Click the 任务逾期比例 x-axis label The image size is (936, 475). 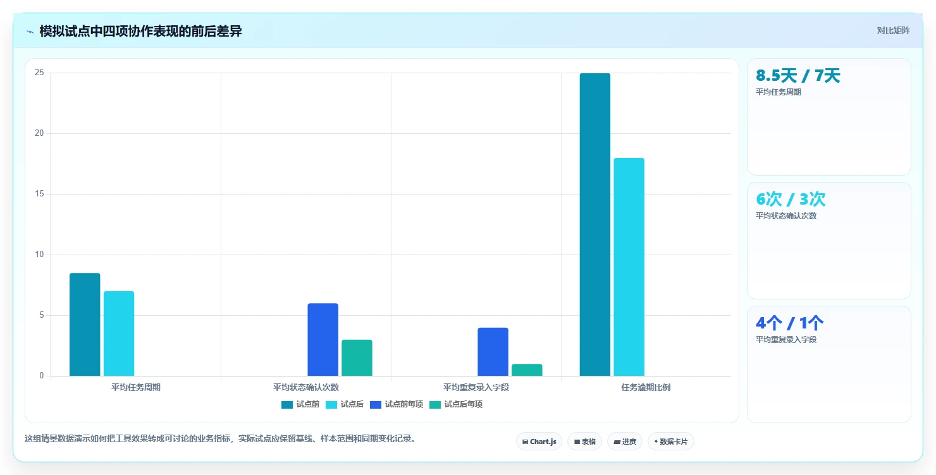pos(646,387)
